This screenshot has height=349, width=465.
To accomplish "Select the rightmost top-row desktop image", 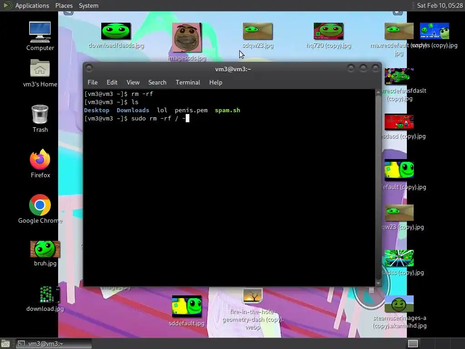I will pyautogui.click(x=435, y=31).
